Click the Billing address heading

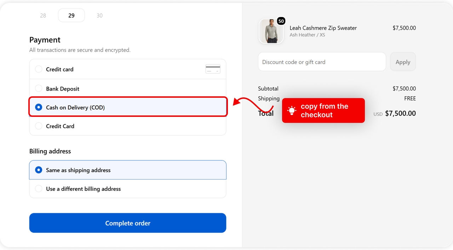click(x=50, y=151)
